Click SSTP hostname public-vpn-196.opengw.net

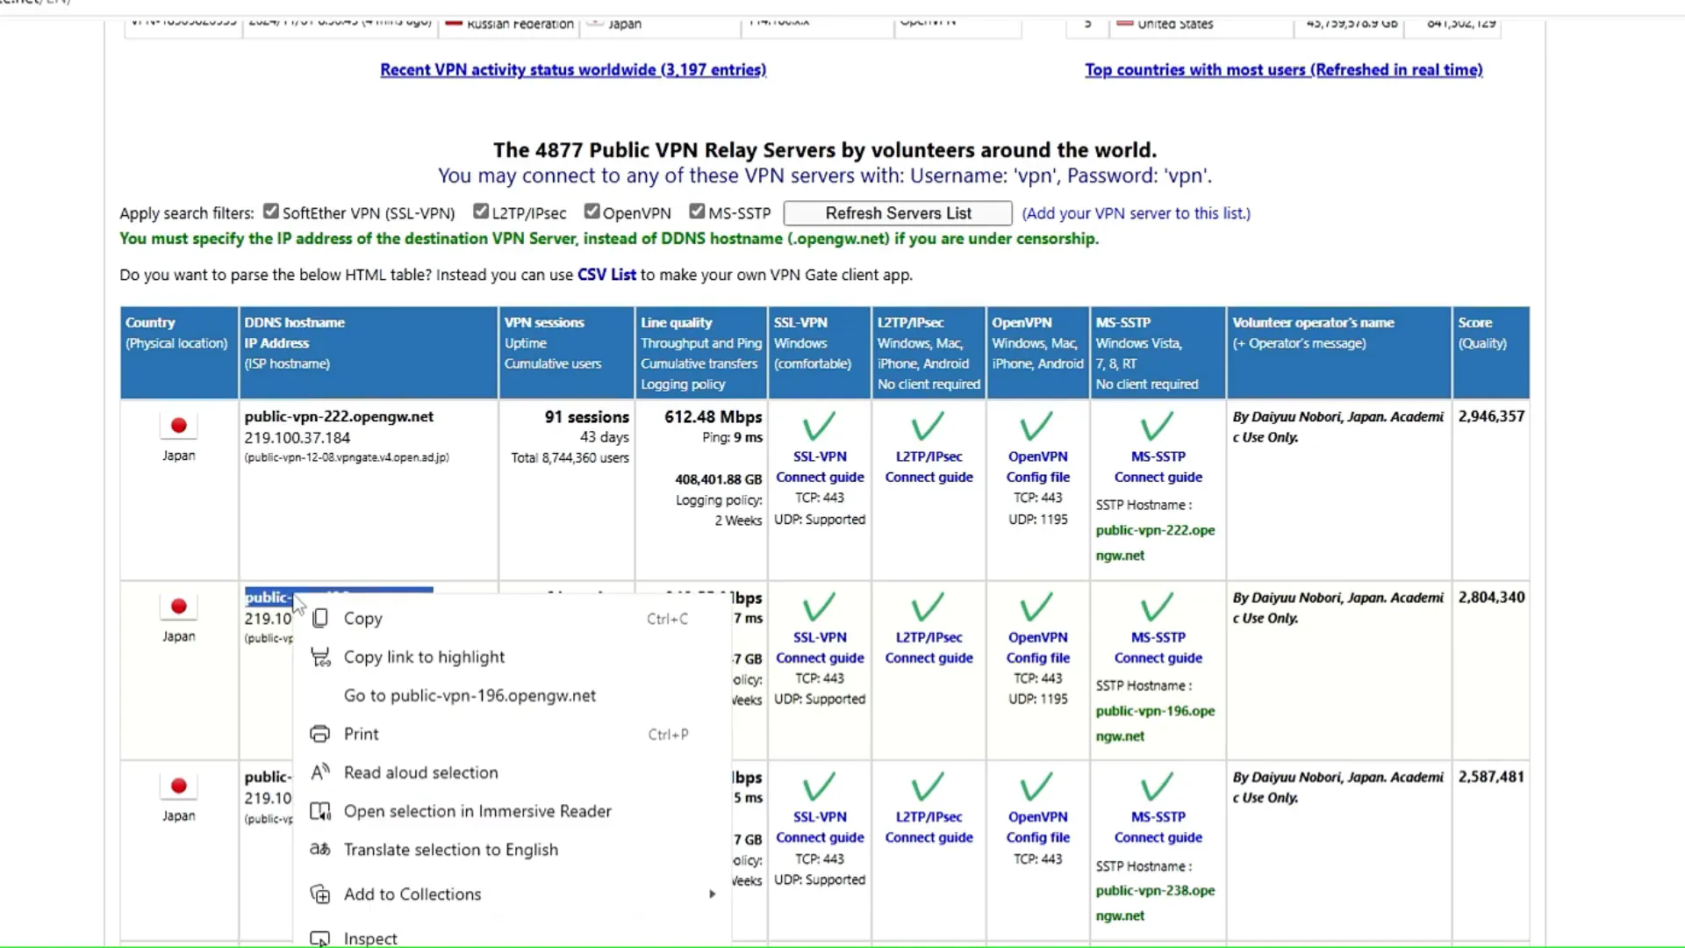[x=1155, y=723]
